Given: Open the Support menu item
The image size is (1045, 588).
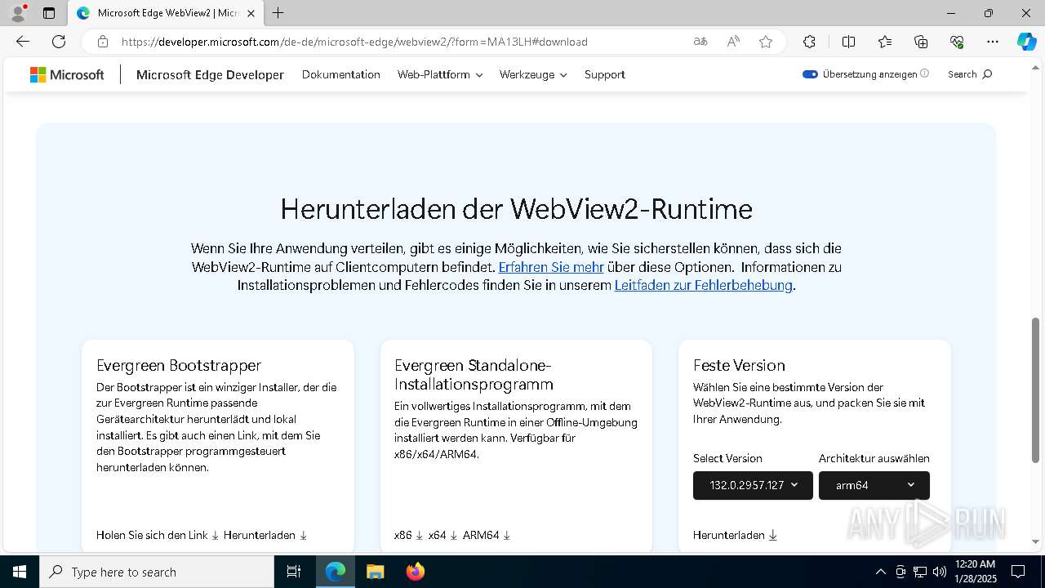Looking at the screenshot, I should pyautogui.click(x=605, y=74).
